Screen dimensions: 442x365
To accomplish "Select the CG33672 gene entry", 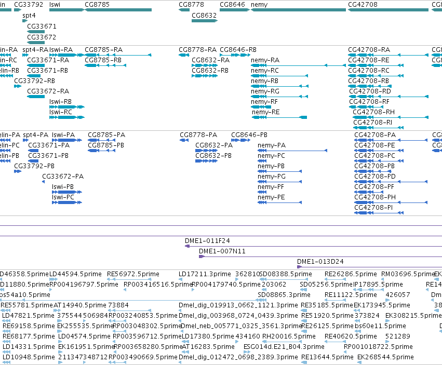I will pos(36,43).
